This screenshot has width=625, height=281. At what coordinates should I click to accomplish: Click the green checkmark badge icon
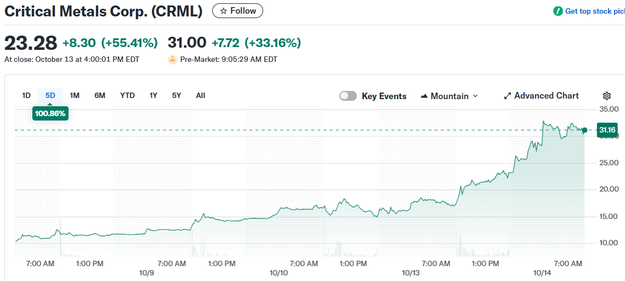pyautogui.click(x=558, y=11)
